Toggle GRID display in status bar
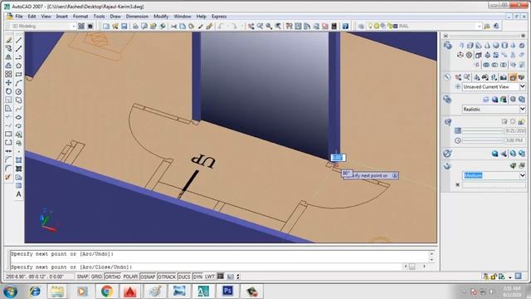531x299 pixels. pos(96,277)
